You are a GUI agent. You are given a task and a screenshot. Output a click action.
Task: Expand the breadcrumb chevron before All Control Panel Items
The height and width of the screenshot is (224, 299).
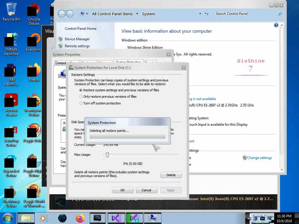click(87, 13)
